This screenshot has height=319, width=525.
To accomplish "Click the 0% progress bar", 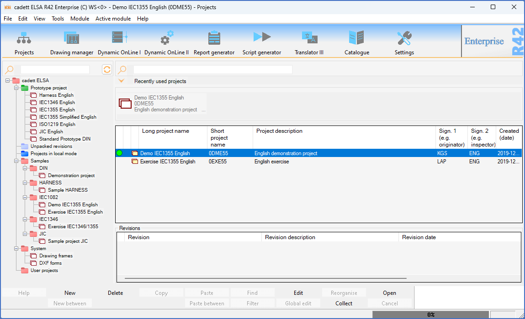I will pyautogui.click(x=430, y=314).
